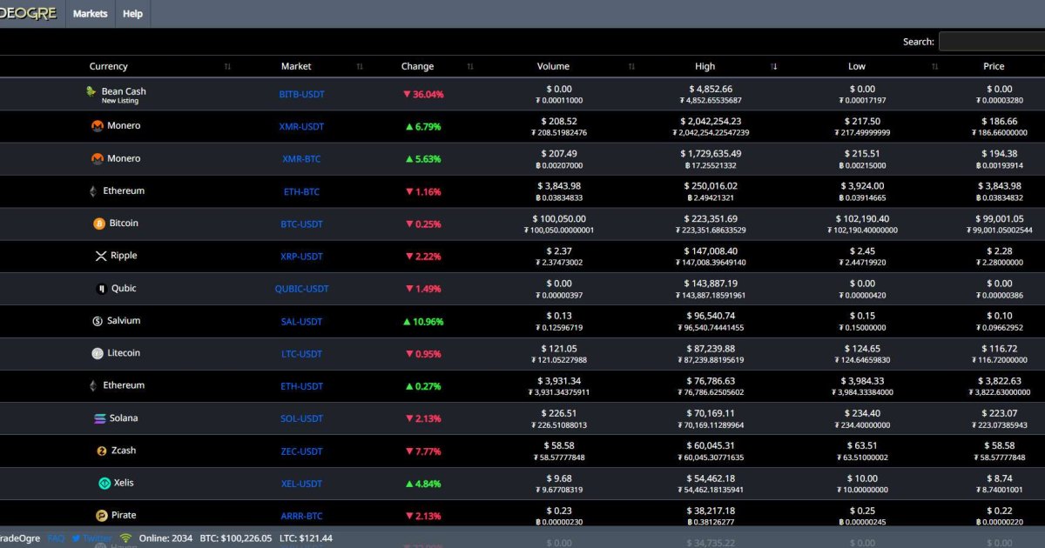Click the $ 8.74 Xelis price
Image resolution: width=1045 pixels, height=548 pixels.
coord(998,478)
